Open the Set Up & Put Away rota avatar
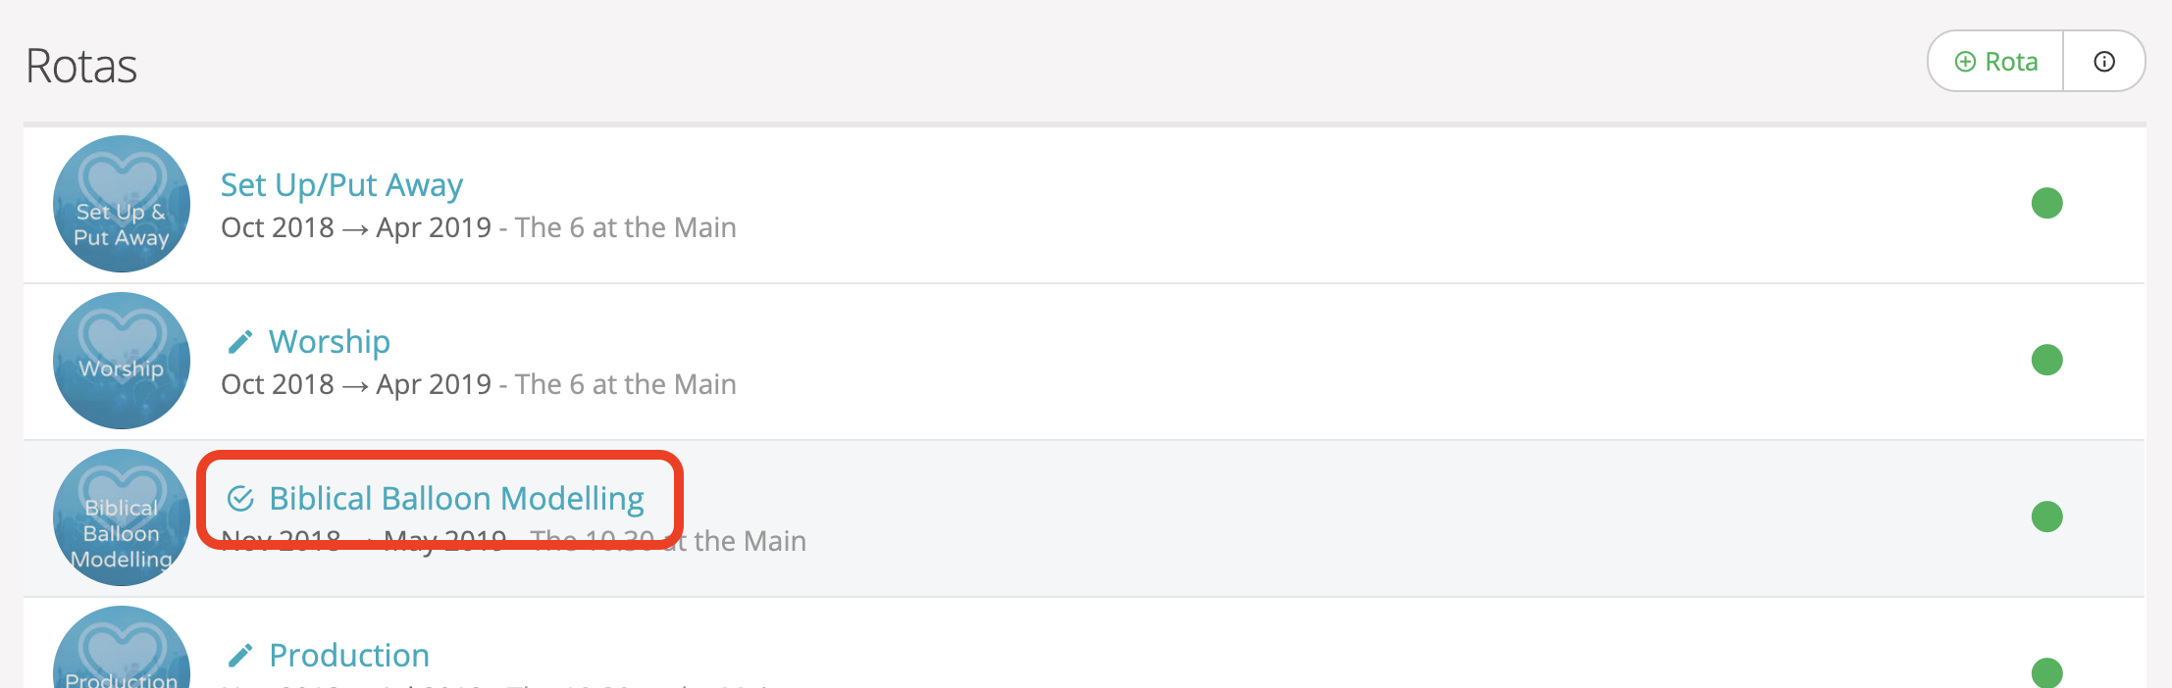Image resolution: width=2172 pixels, height=688 pixels. tap(120, 204)
